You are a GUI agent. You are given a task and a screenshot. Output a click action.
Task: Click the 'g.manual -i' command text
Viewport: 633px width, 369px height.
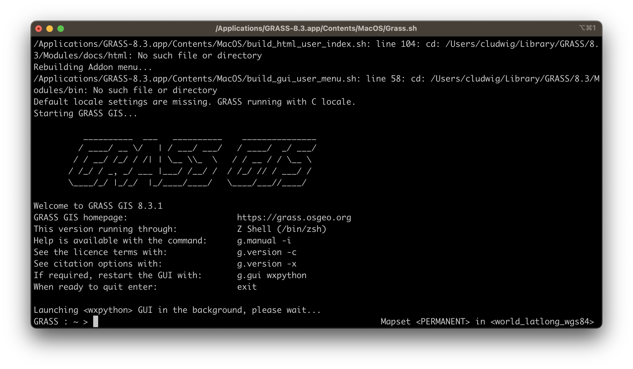(264, 241)
